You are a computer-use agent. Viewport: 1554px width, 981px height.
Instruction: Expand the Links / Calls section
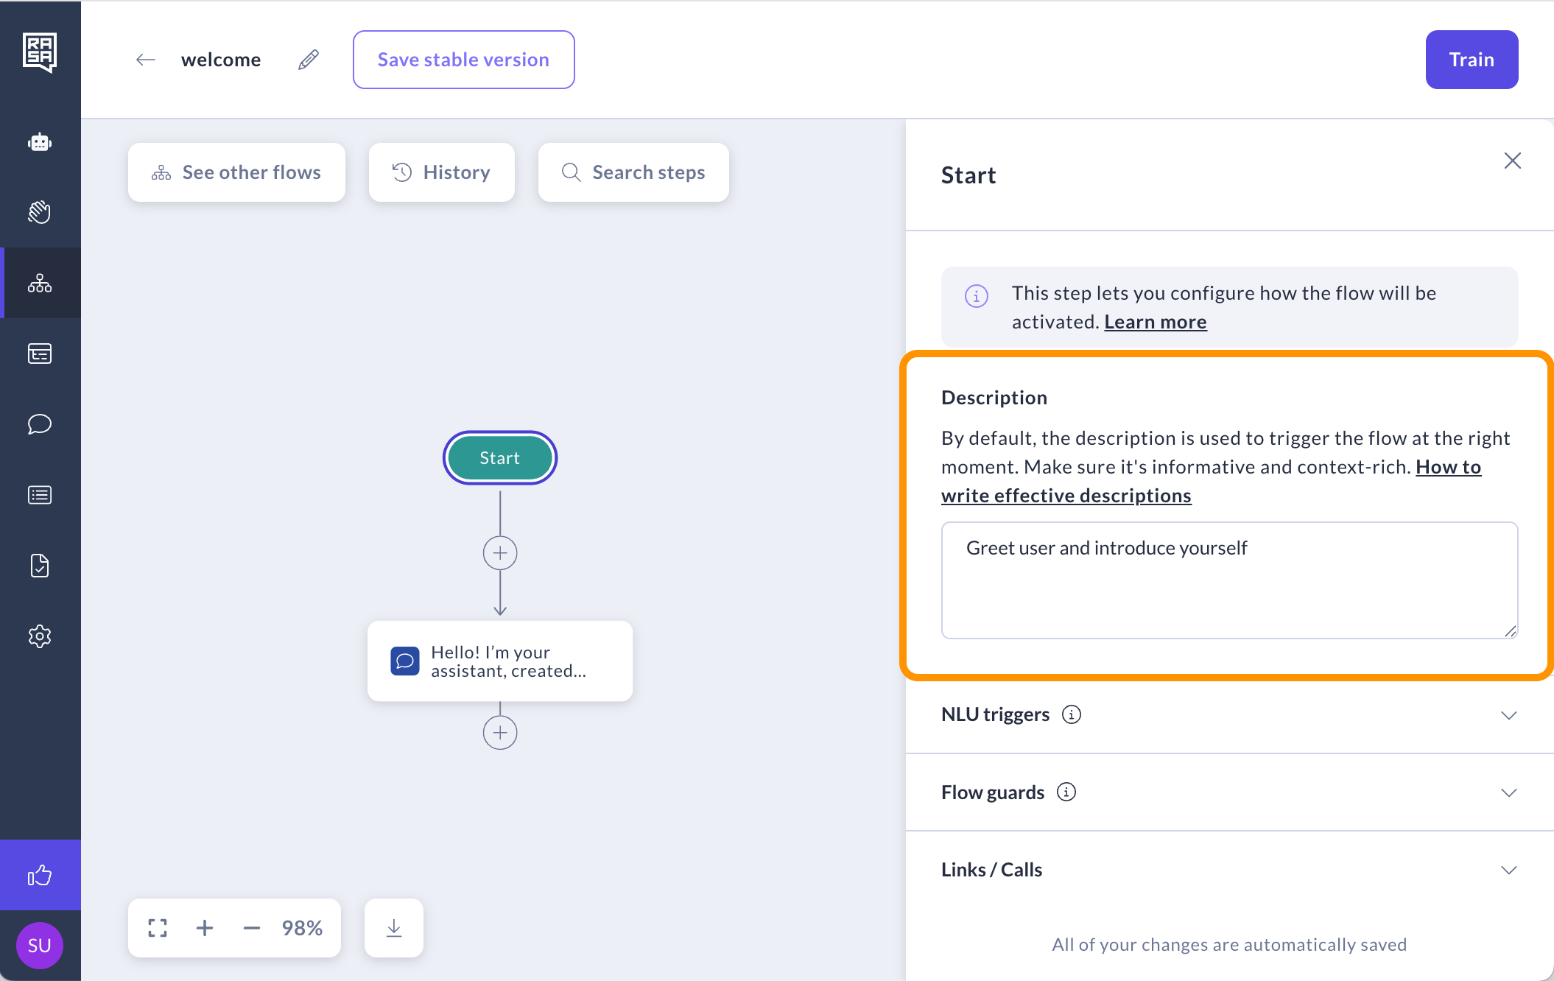(1508, 870)
